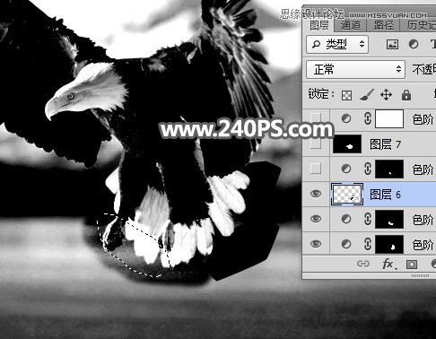This screenshot has width=436, height=339.
Task: Click the link layers chain icon at the panel bottom
Action: coord(363,264)
